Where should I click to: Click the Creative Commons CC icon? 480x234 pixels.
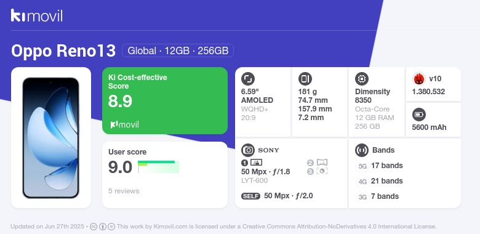click(x=94, y=227)
